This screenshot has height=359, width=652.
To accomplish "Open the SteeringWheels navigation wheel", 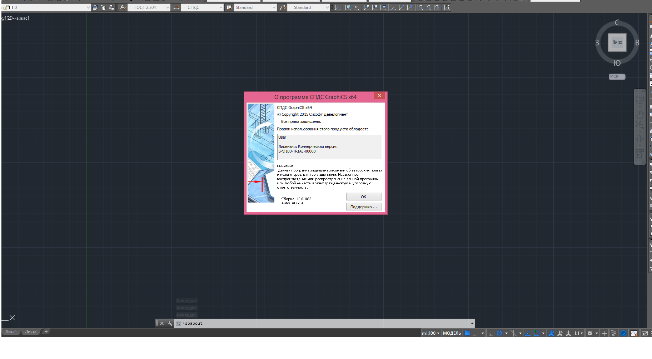I will pos(640,100).
